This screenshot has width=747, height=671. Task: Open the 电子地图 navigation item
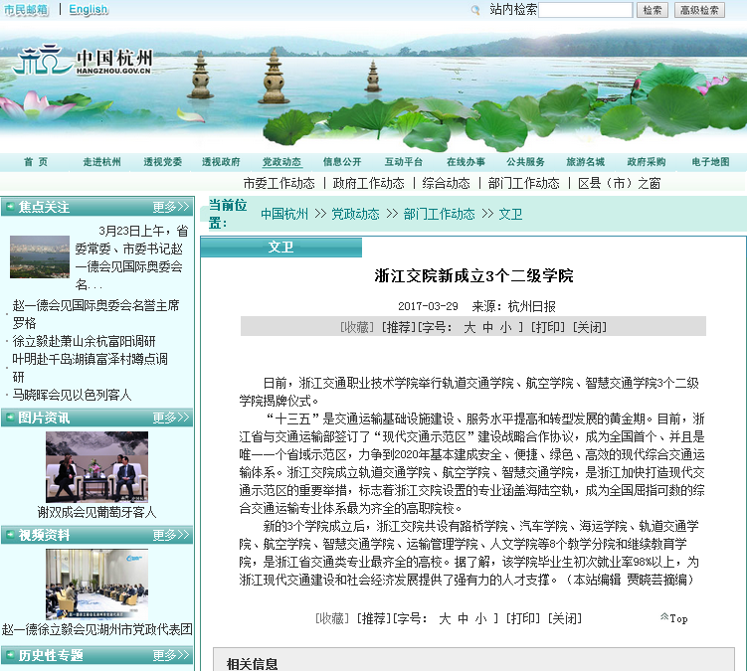point(710,162)
